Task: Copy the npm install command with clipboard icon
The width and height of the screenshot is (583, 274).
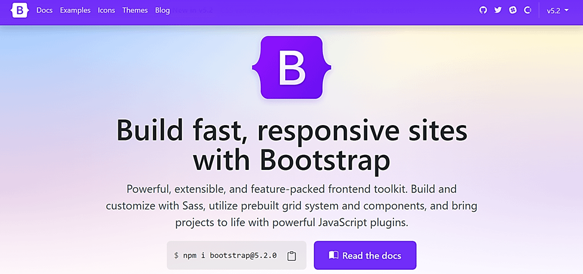Action: tap(292, 256)
